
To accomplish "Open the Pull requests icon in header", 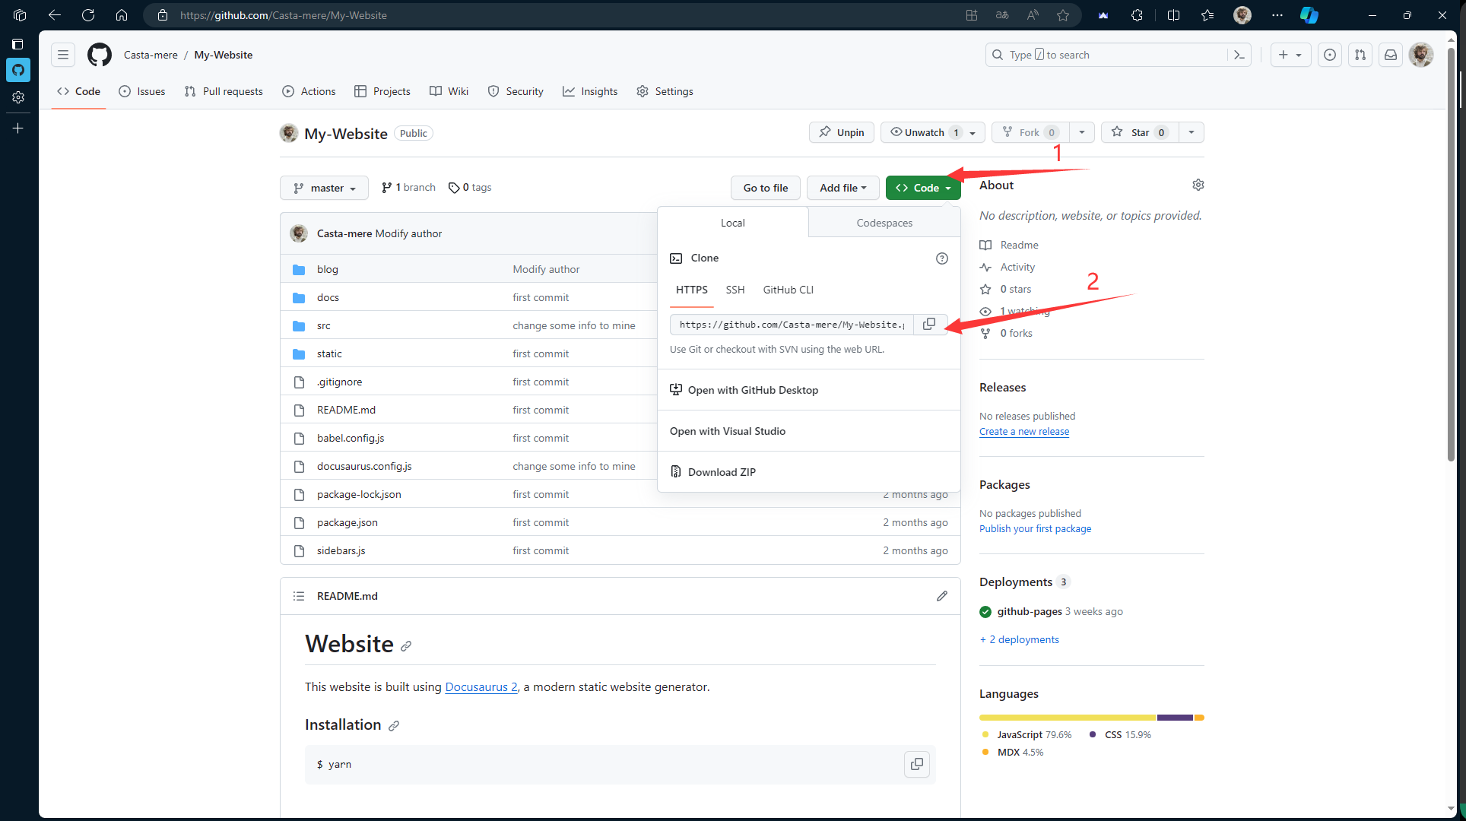I will (x=1360, y=55).
